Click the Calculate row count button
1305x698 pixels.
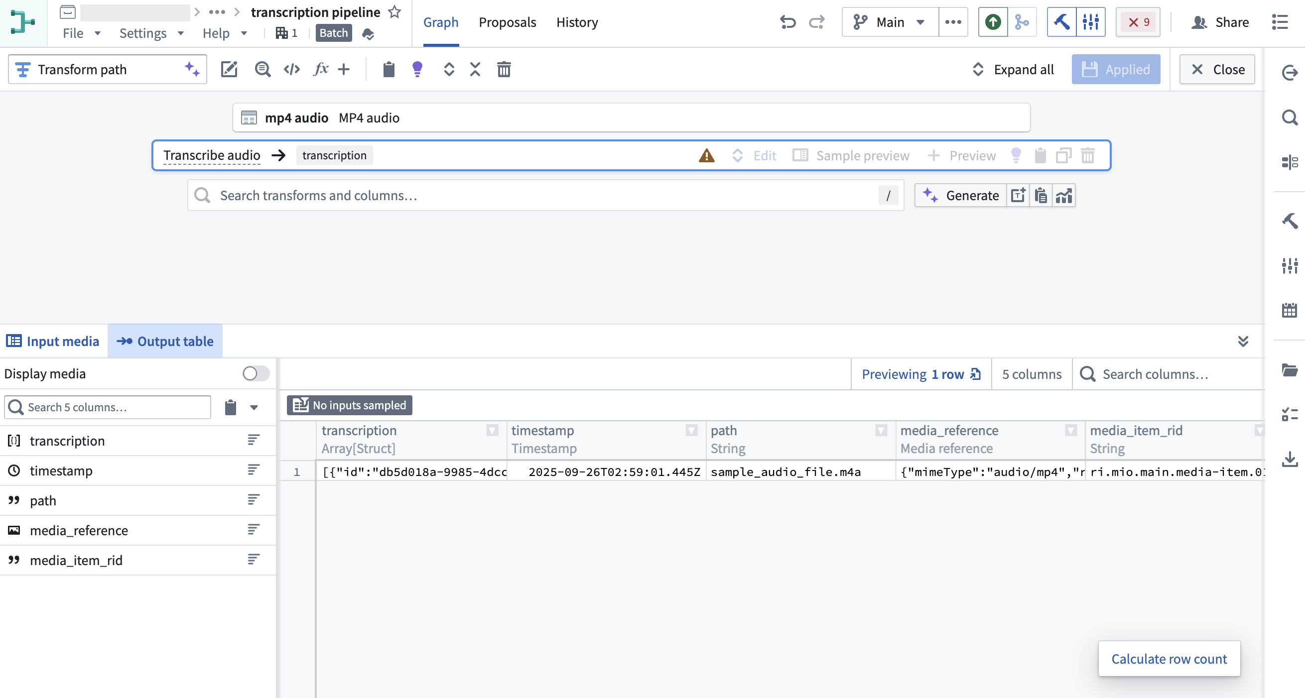click(1169, 659)
